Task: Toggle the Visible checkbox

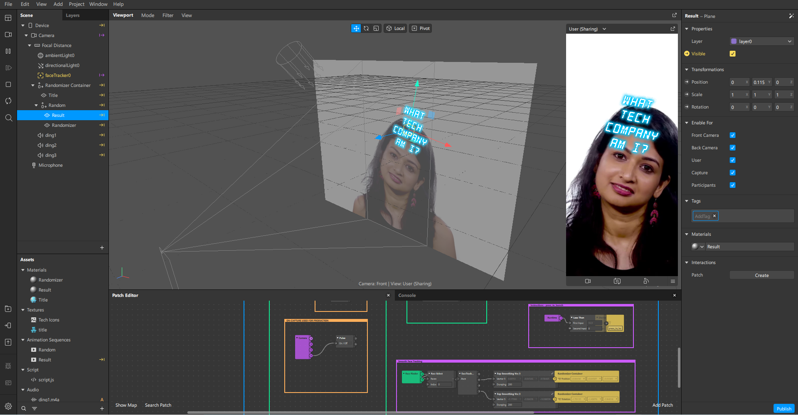Action: pyautogui.click(x=732, y=54)
